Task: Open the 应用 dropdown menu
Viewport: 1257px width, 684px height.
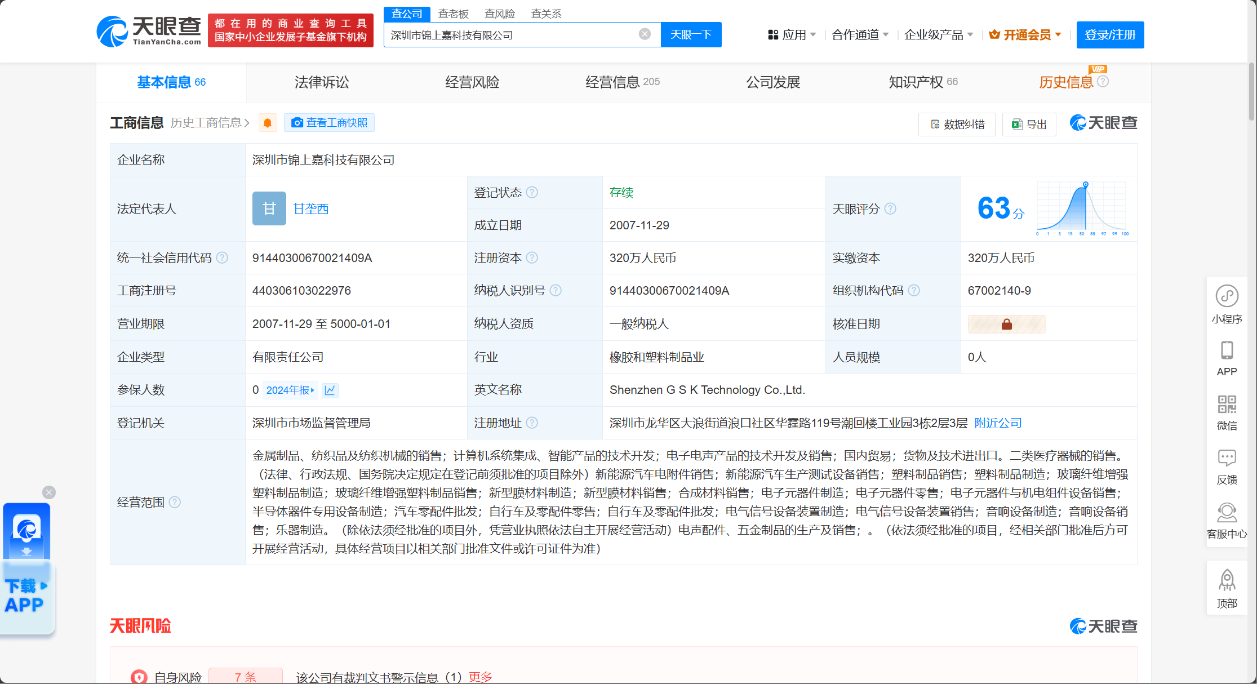Action: click(x=792, y=35)
